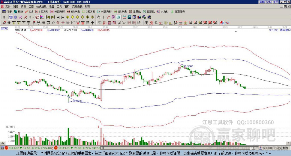Screen dimensions: 291x156
Task: Jump to first bar with skip-back icon
Action: [48, 17]
